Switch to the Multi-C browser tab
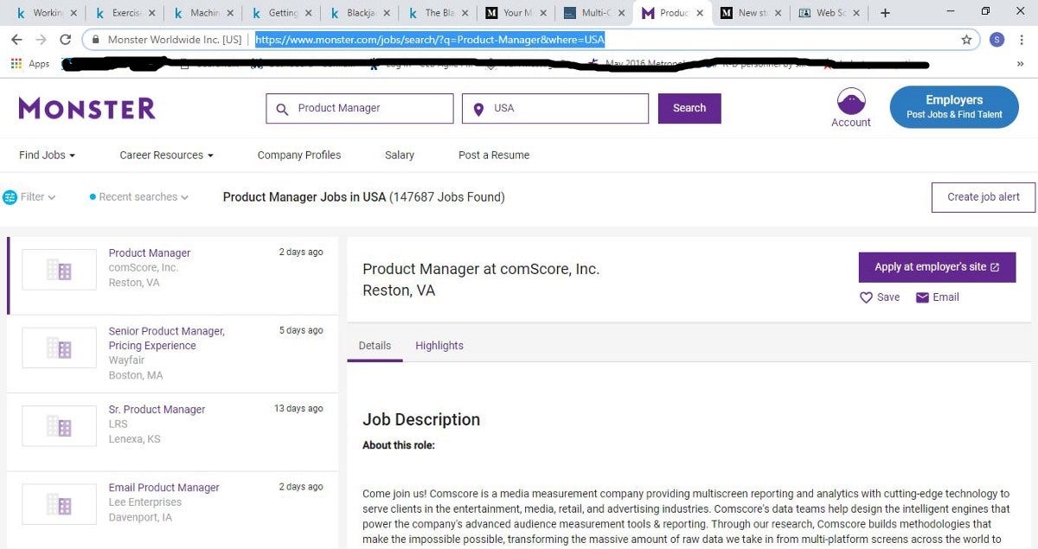 pyautogui.click(x=595, y=13)
